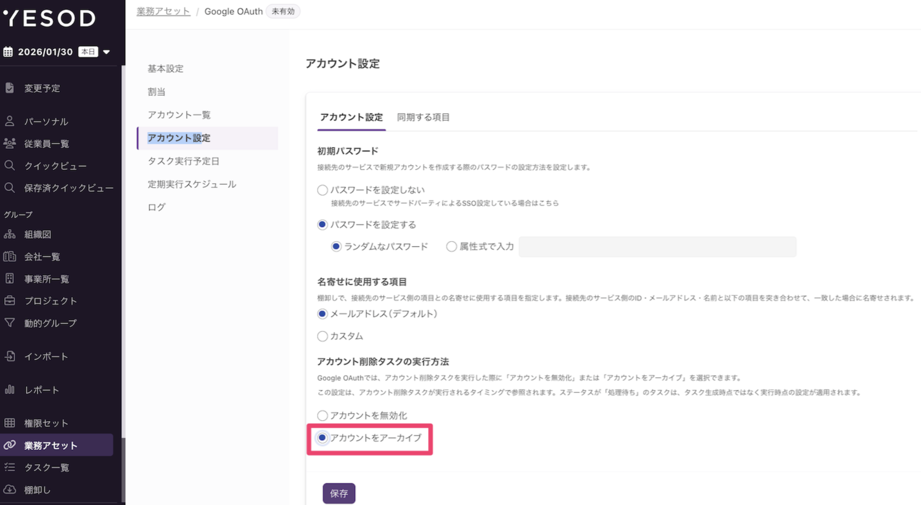The image size is (921, 505).
Task: Click the calendar icon beside 2026/01/30
Action: (x=8, y=52)
